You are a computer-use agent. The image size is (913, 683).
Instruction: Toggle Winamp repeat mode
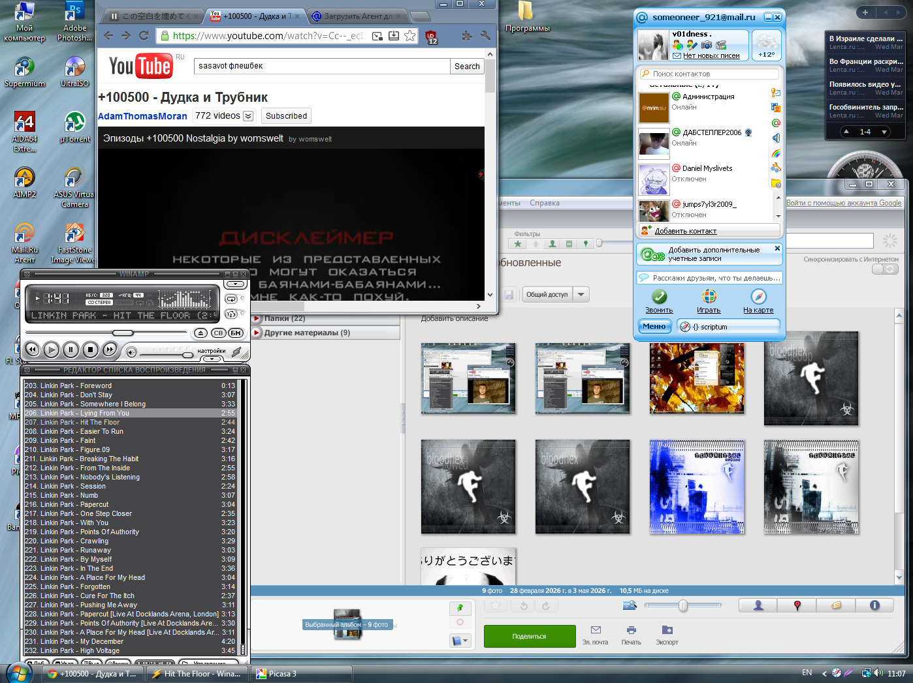click(231, 299)
